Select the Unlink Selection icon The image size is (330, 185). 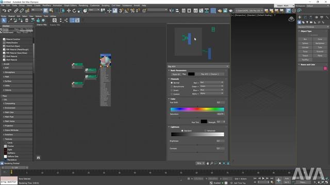pyautogui.click(x=22, y=10)
